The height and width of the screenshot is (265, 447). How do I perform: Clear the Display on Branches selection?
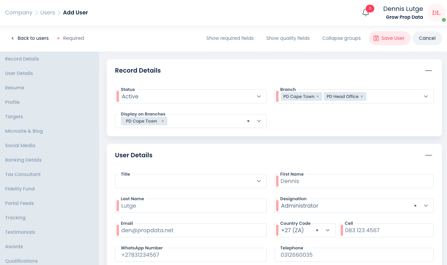[x=248, y=121]
